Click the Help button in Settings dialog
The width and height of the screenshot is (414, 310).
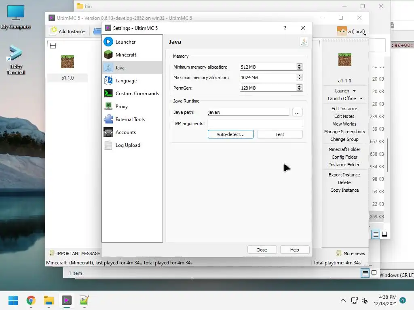point(295,250)
